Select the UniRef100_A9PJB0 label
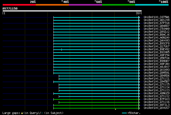The image size is (171, 115). click(157, 64)
